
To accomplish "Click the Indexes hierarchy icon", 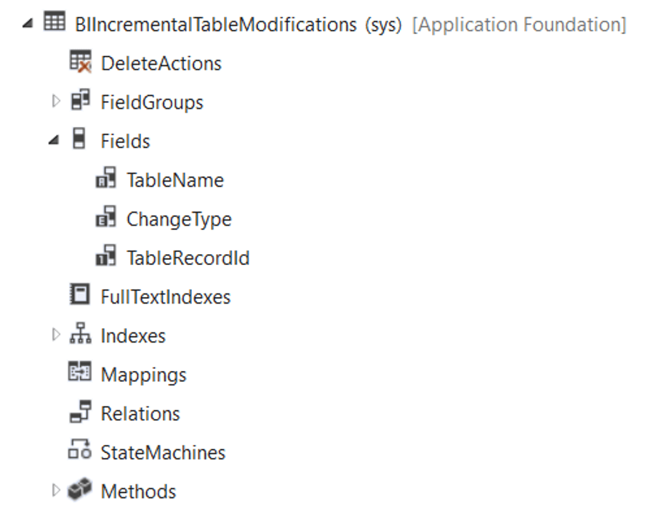I will click(x=80, y=335).
